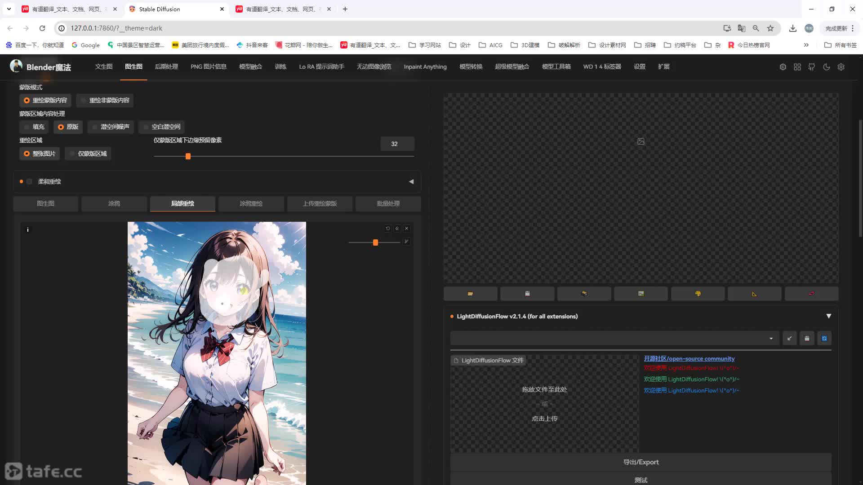Enable the 柔和重绘 checkbox

coord(29,181)
